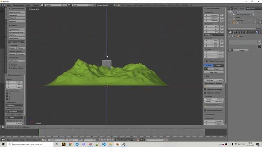Add a new scene with plus icon
This screenshot has width=262, height=147.
(90, 5)
